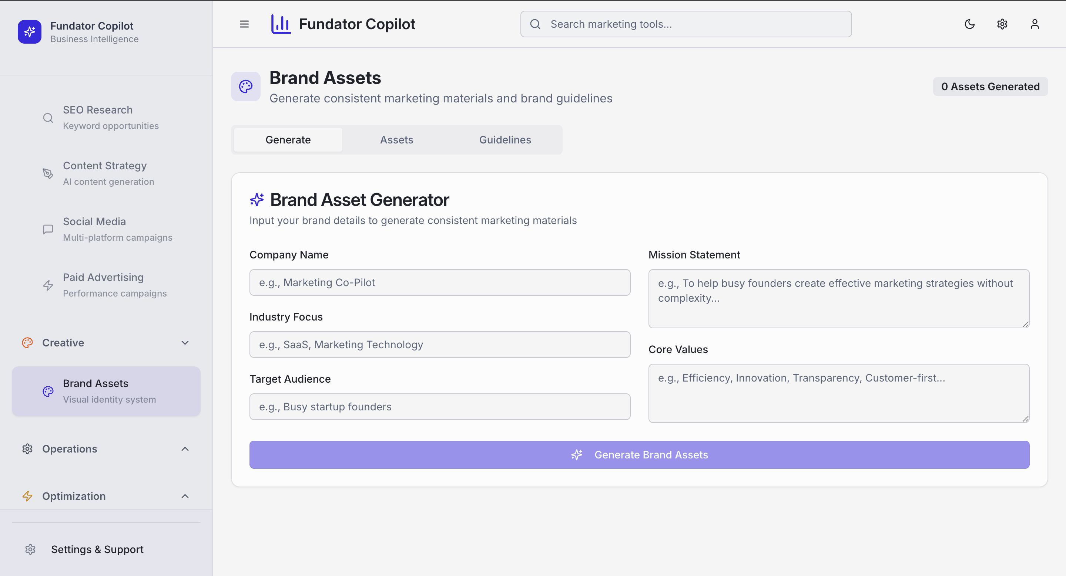The width and height of the screenshot is (1066, 576).
Task: Open settings gear in top bar
Action: pyautogui.click(x=1002, y=24)
